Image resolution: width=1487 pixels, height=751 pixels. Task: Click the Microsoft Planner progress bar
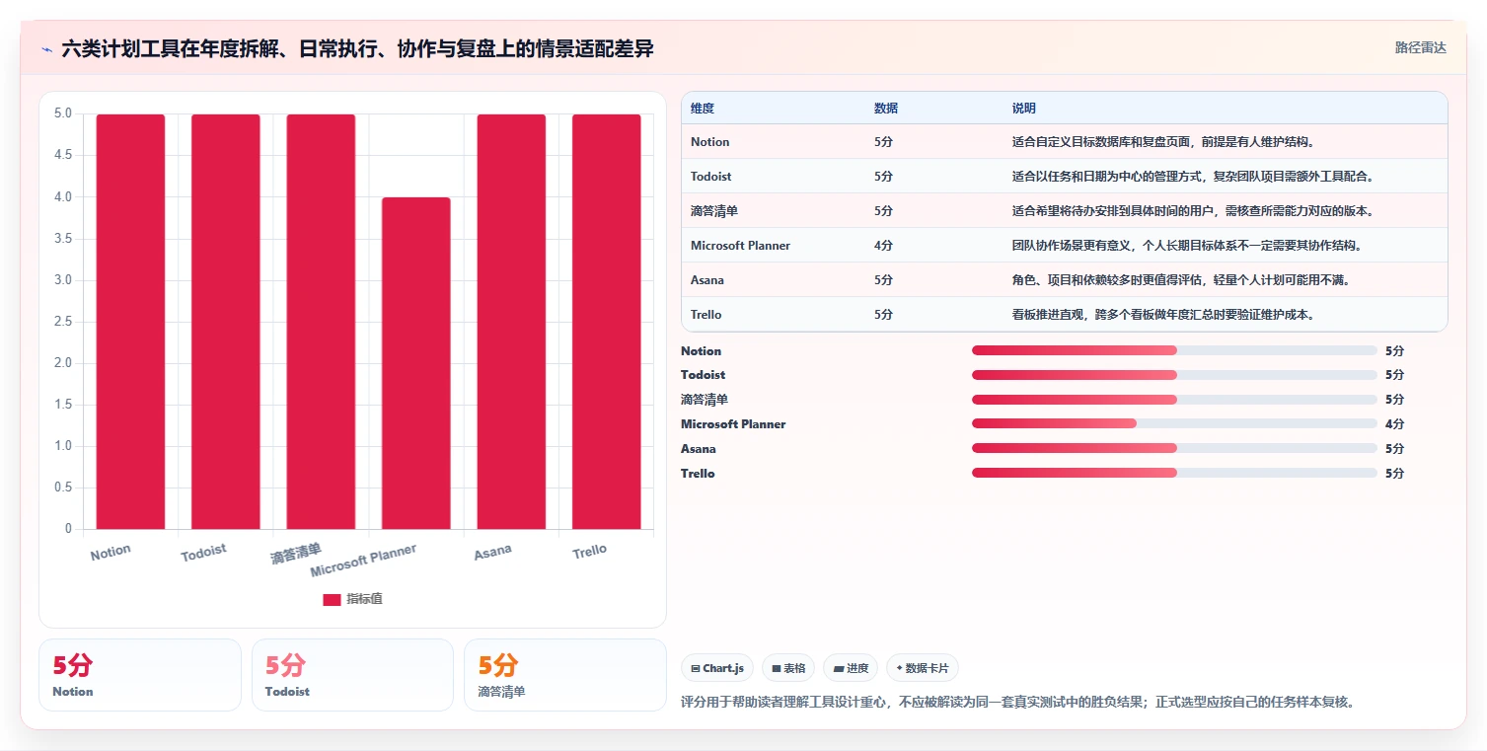1174,423
